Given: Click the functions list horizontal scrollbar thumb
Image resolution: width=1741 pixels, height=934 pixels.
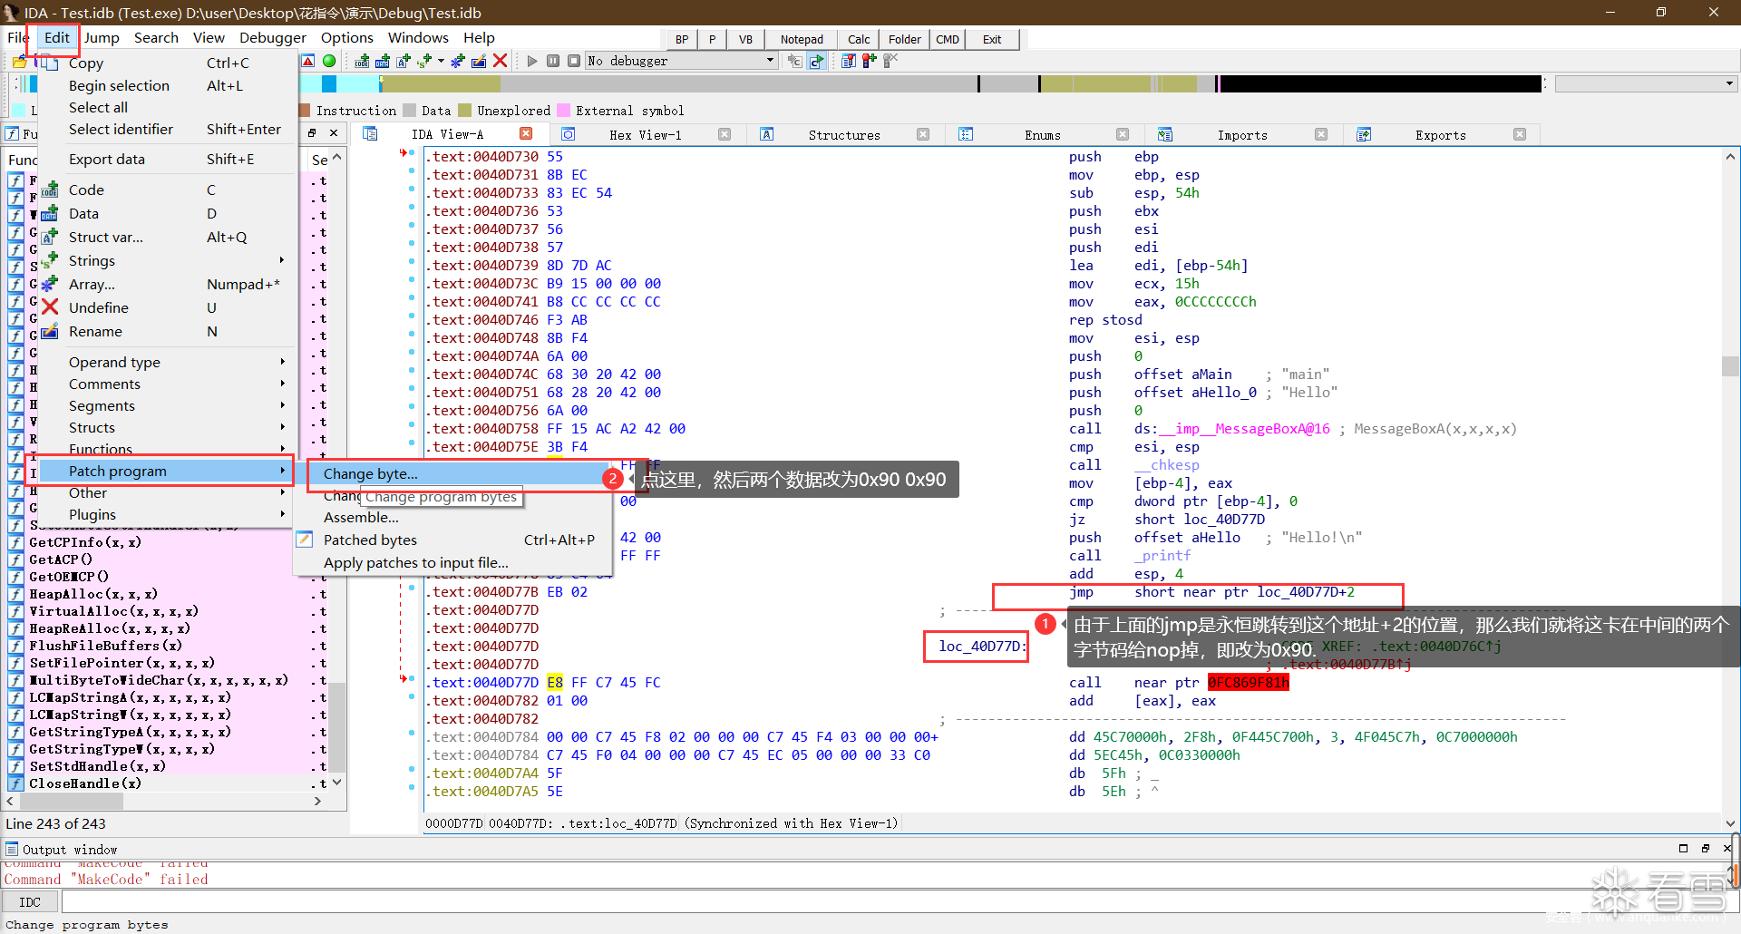Looking at the screenshot, I should [71, 802].
